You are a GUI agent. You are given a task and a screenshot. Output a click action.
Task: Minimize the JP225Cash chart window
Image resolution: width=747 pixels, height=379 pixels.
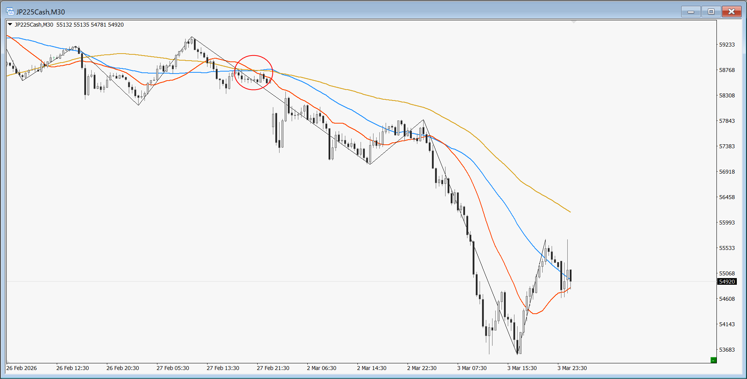pyautogui.click(x=691, y=12)
